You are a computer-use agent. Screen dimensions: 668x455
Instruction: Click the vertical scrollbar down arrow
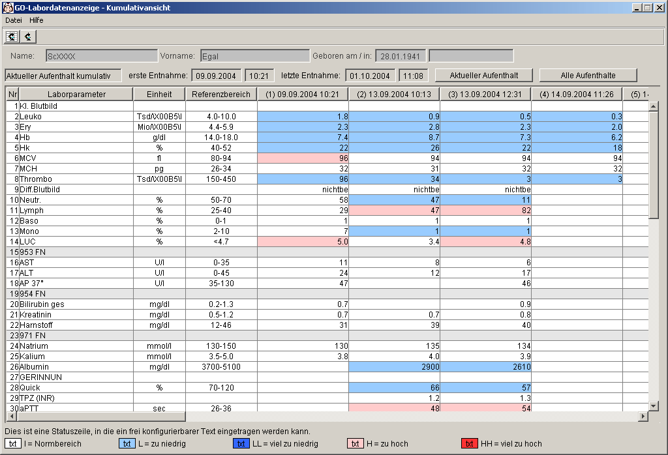(654, 406)
